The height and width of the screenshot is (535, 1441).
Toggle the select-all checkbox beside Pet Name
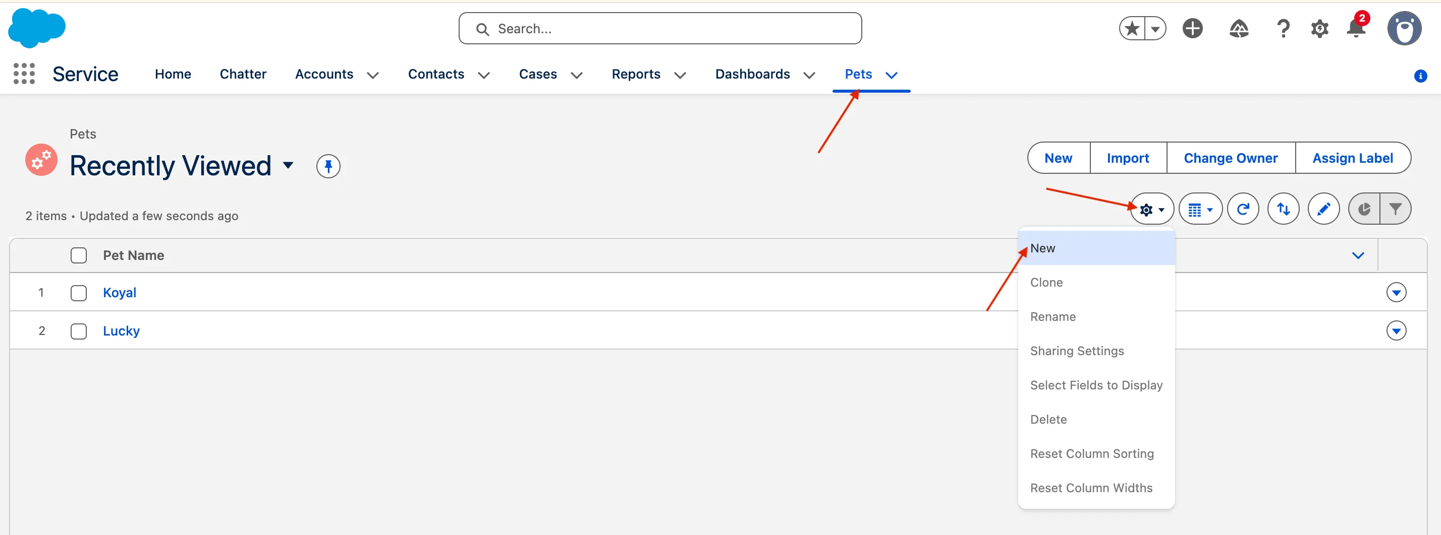pyautogui.click(x=79, y=255)
